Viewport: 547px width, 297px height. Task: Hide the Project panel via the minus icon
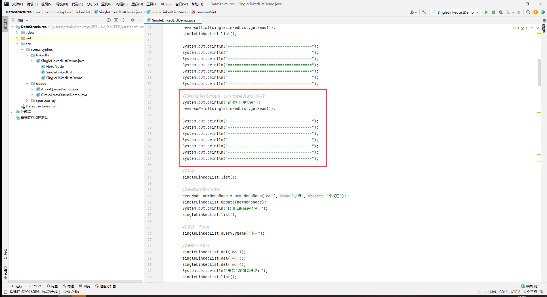tap(140, 20)
